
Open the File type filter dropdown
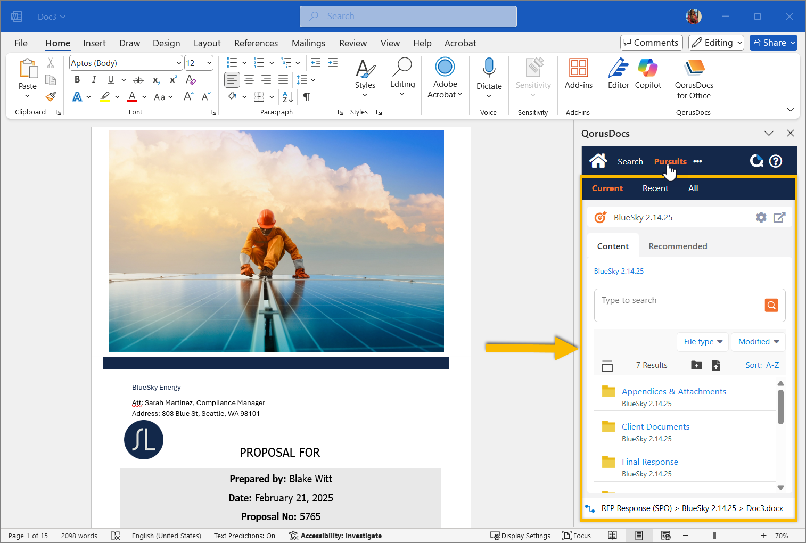703,342
